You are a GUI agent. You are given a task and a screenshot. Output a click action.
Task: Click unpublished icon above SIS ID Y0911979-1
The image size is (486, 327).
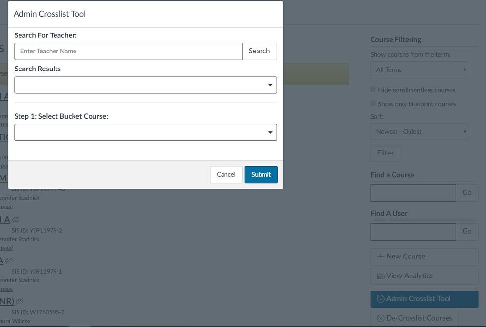(x=9, y=260)
